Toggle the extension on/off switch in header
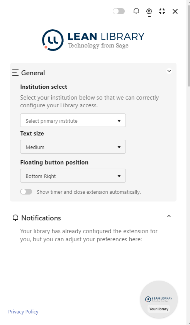This screenshot has width=190, height=325. coord(119,11)
